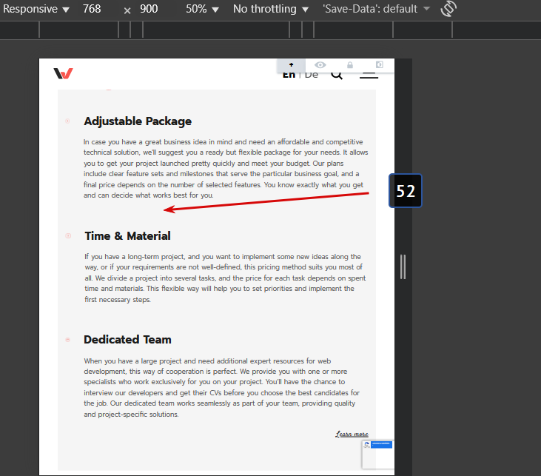Click the red and black W logo
541x476 pixels.
63,73
